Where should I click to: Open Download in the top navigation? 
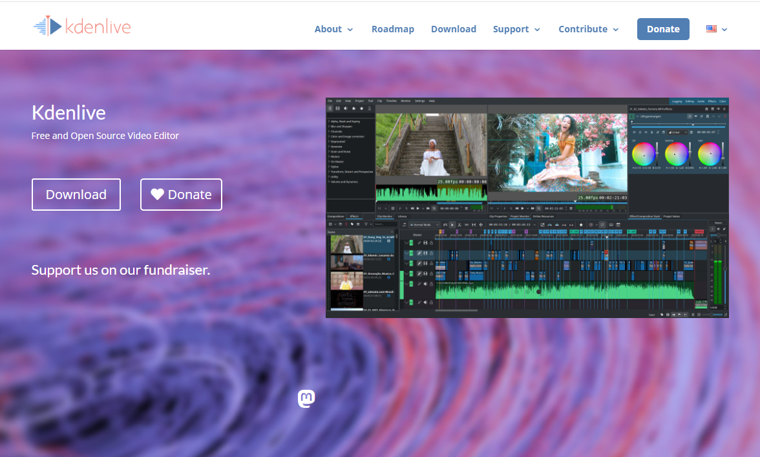point(454,29)
